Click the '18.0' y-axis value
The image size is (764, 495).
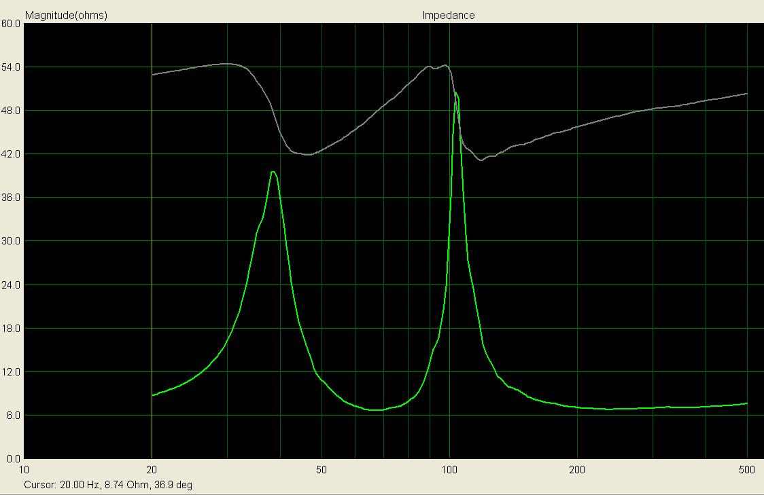[11, 328]
